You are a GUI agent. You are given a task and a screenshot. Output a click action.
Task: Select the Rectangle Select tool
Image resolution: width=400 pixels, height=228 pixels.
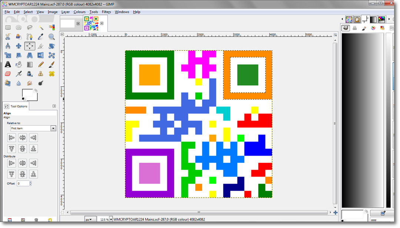8,27
